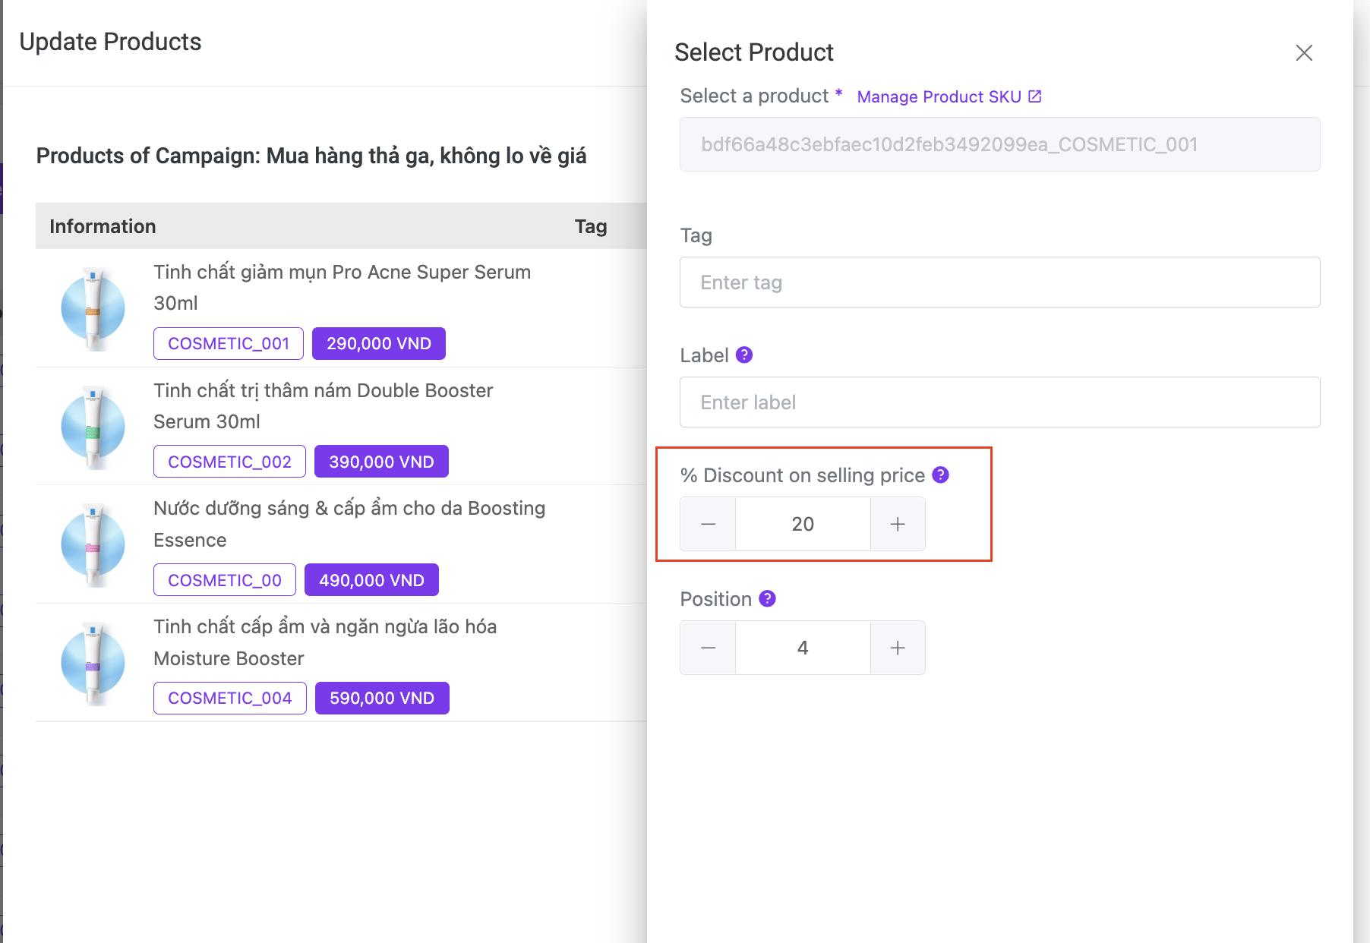The height and width of the screenshot is (943, 1370).
Task: Click the discount value field showing 20
Action: 803,524
